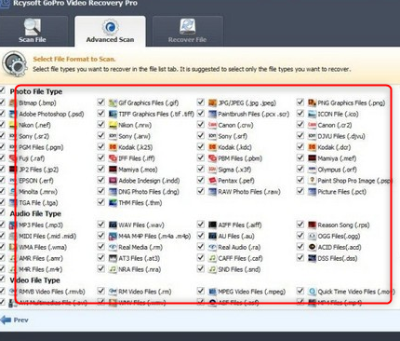Uncheck the SND Files checkbox
This screenshot has height=341, width=400.
[x=201, y=268]
